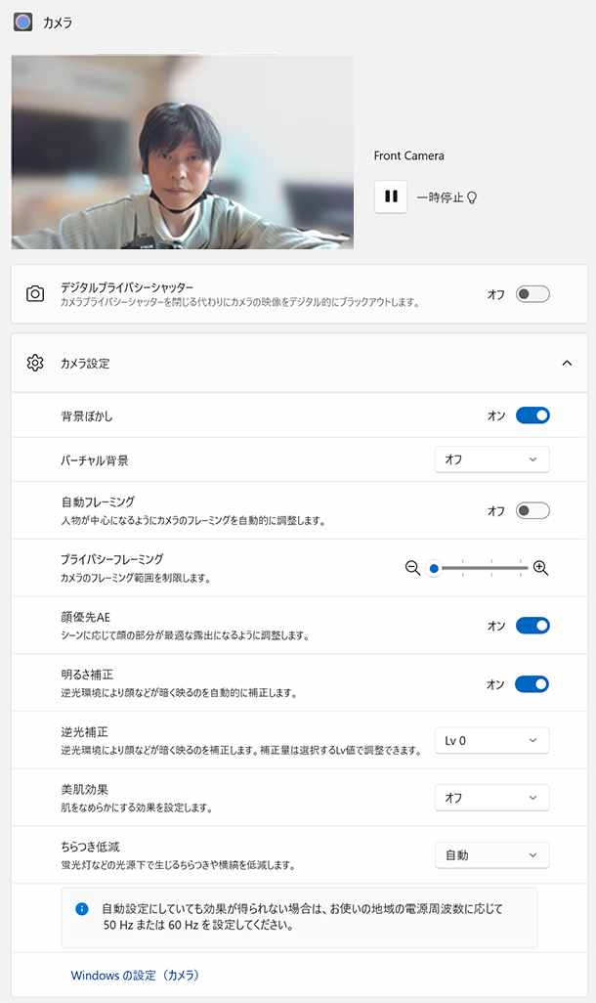Click the プライバシーフレーミング slider handle

434,568
